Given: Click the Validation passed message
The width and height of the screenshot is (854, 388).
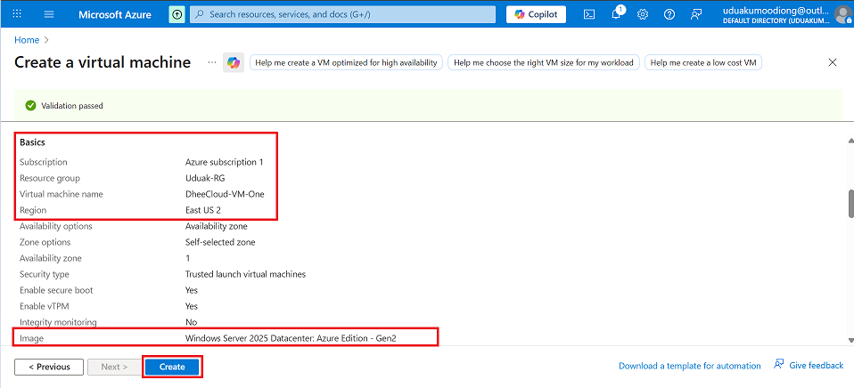Looking at the screenshot, I should [x=72, y=106].
